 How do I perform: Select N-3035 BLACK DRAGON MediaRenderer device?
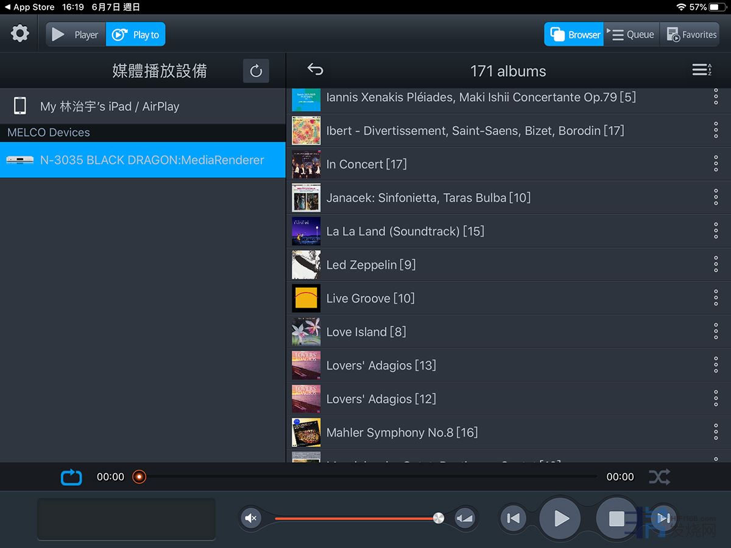[143, 160]
